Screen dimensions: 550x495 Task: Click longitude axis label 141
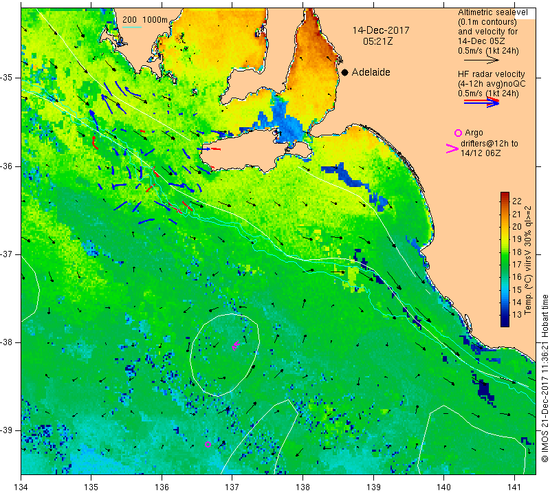point(514,487)
